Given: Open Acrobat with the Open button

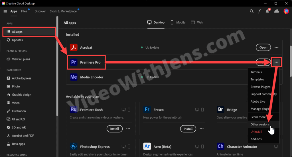Looking at the screenshot, I should 263,47.
